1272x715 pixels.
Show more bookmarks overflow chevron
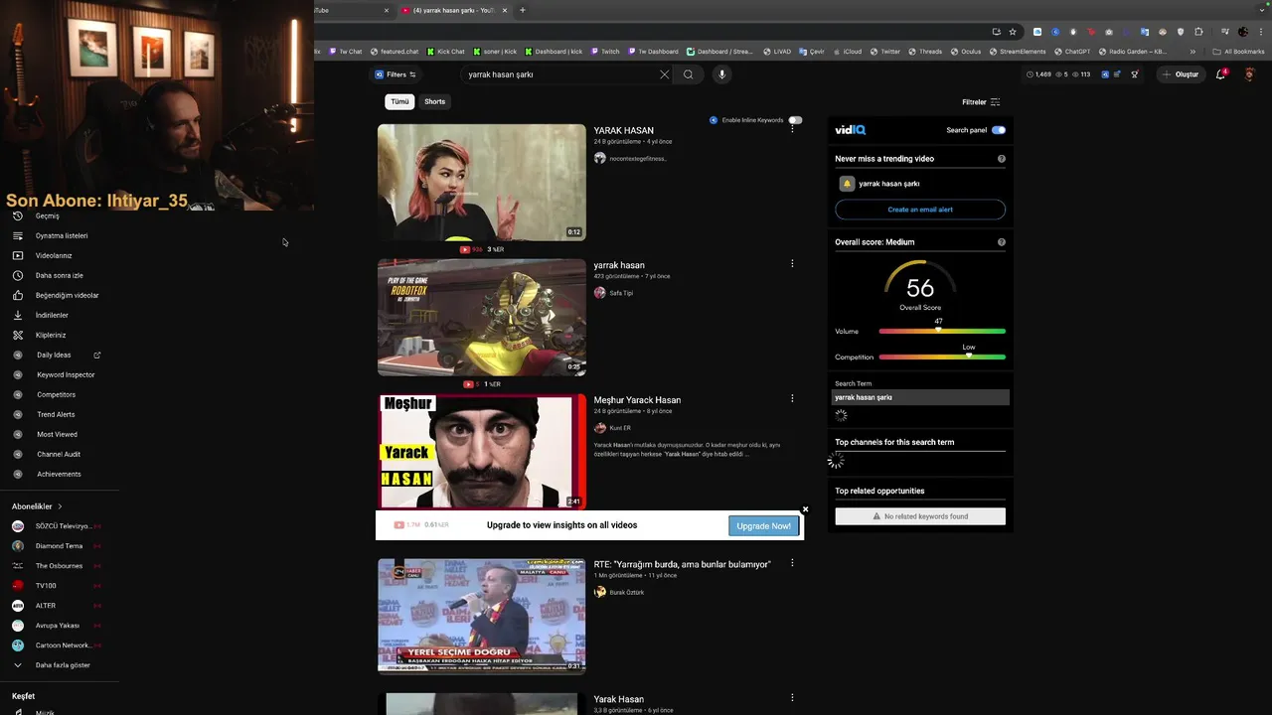[1192, 52]
